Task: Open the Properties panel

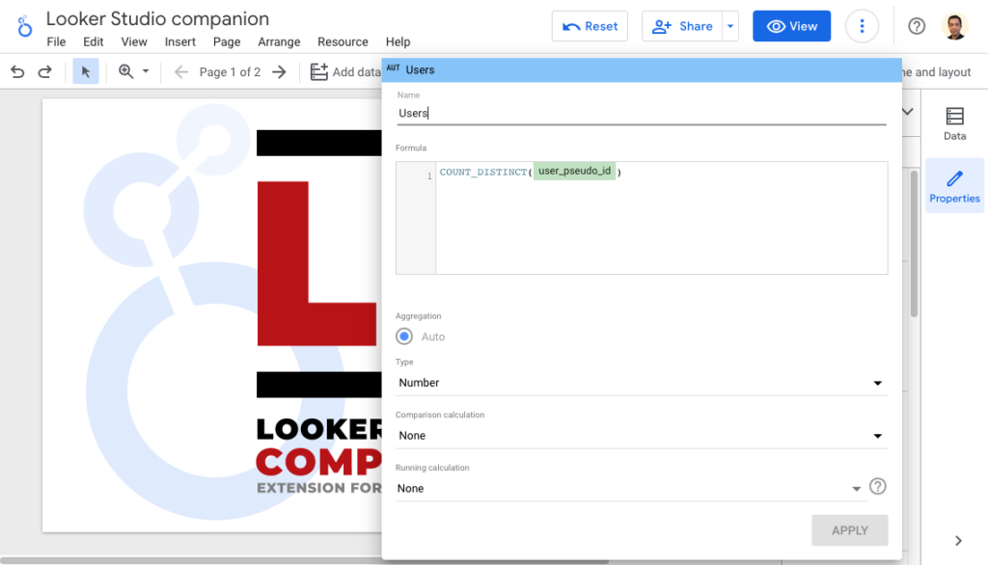Action: [954, 186]
